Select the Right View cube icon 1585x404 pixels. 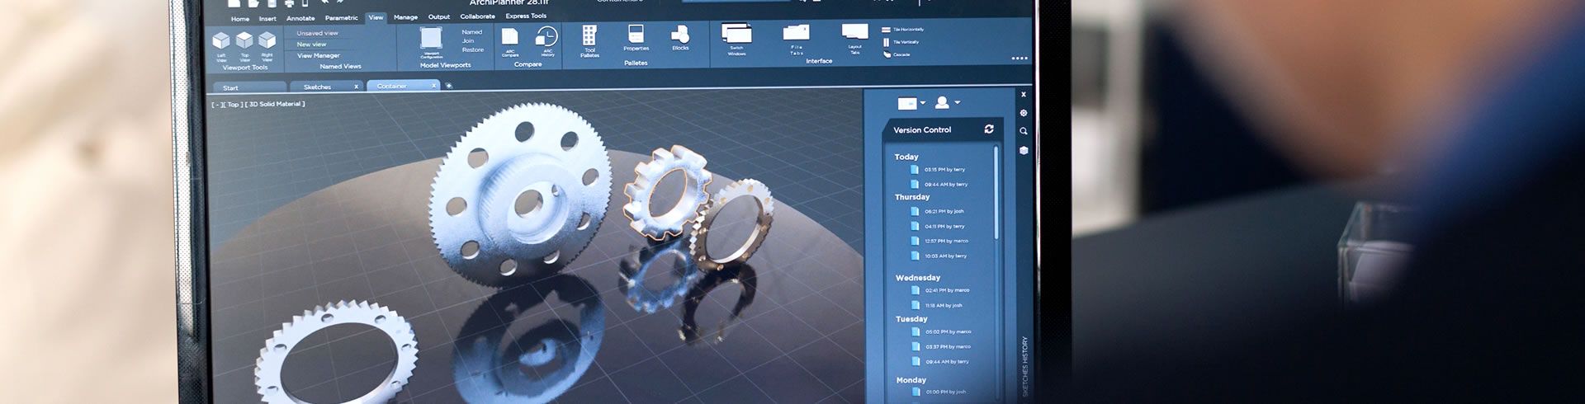click(267, 41)
